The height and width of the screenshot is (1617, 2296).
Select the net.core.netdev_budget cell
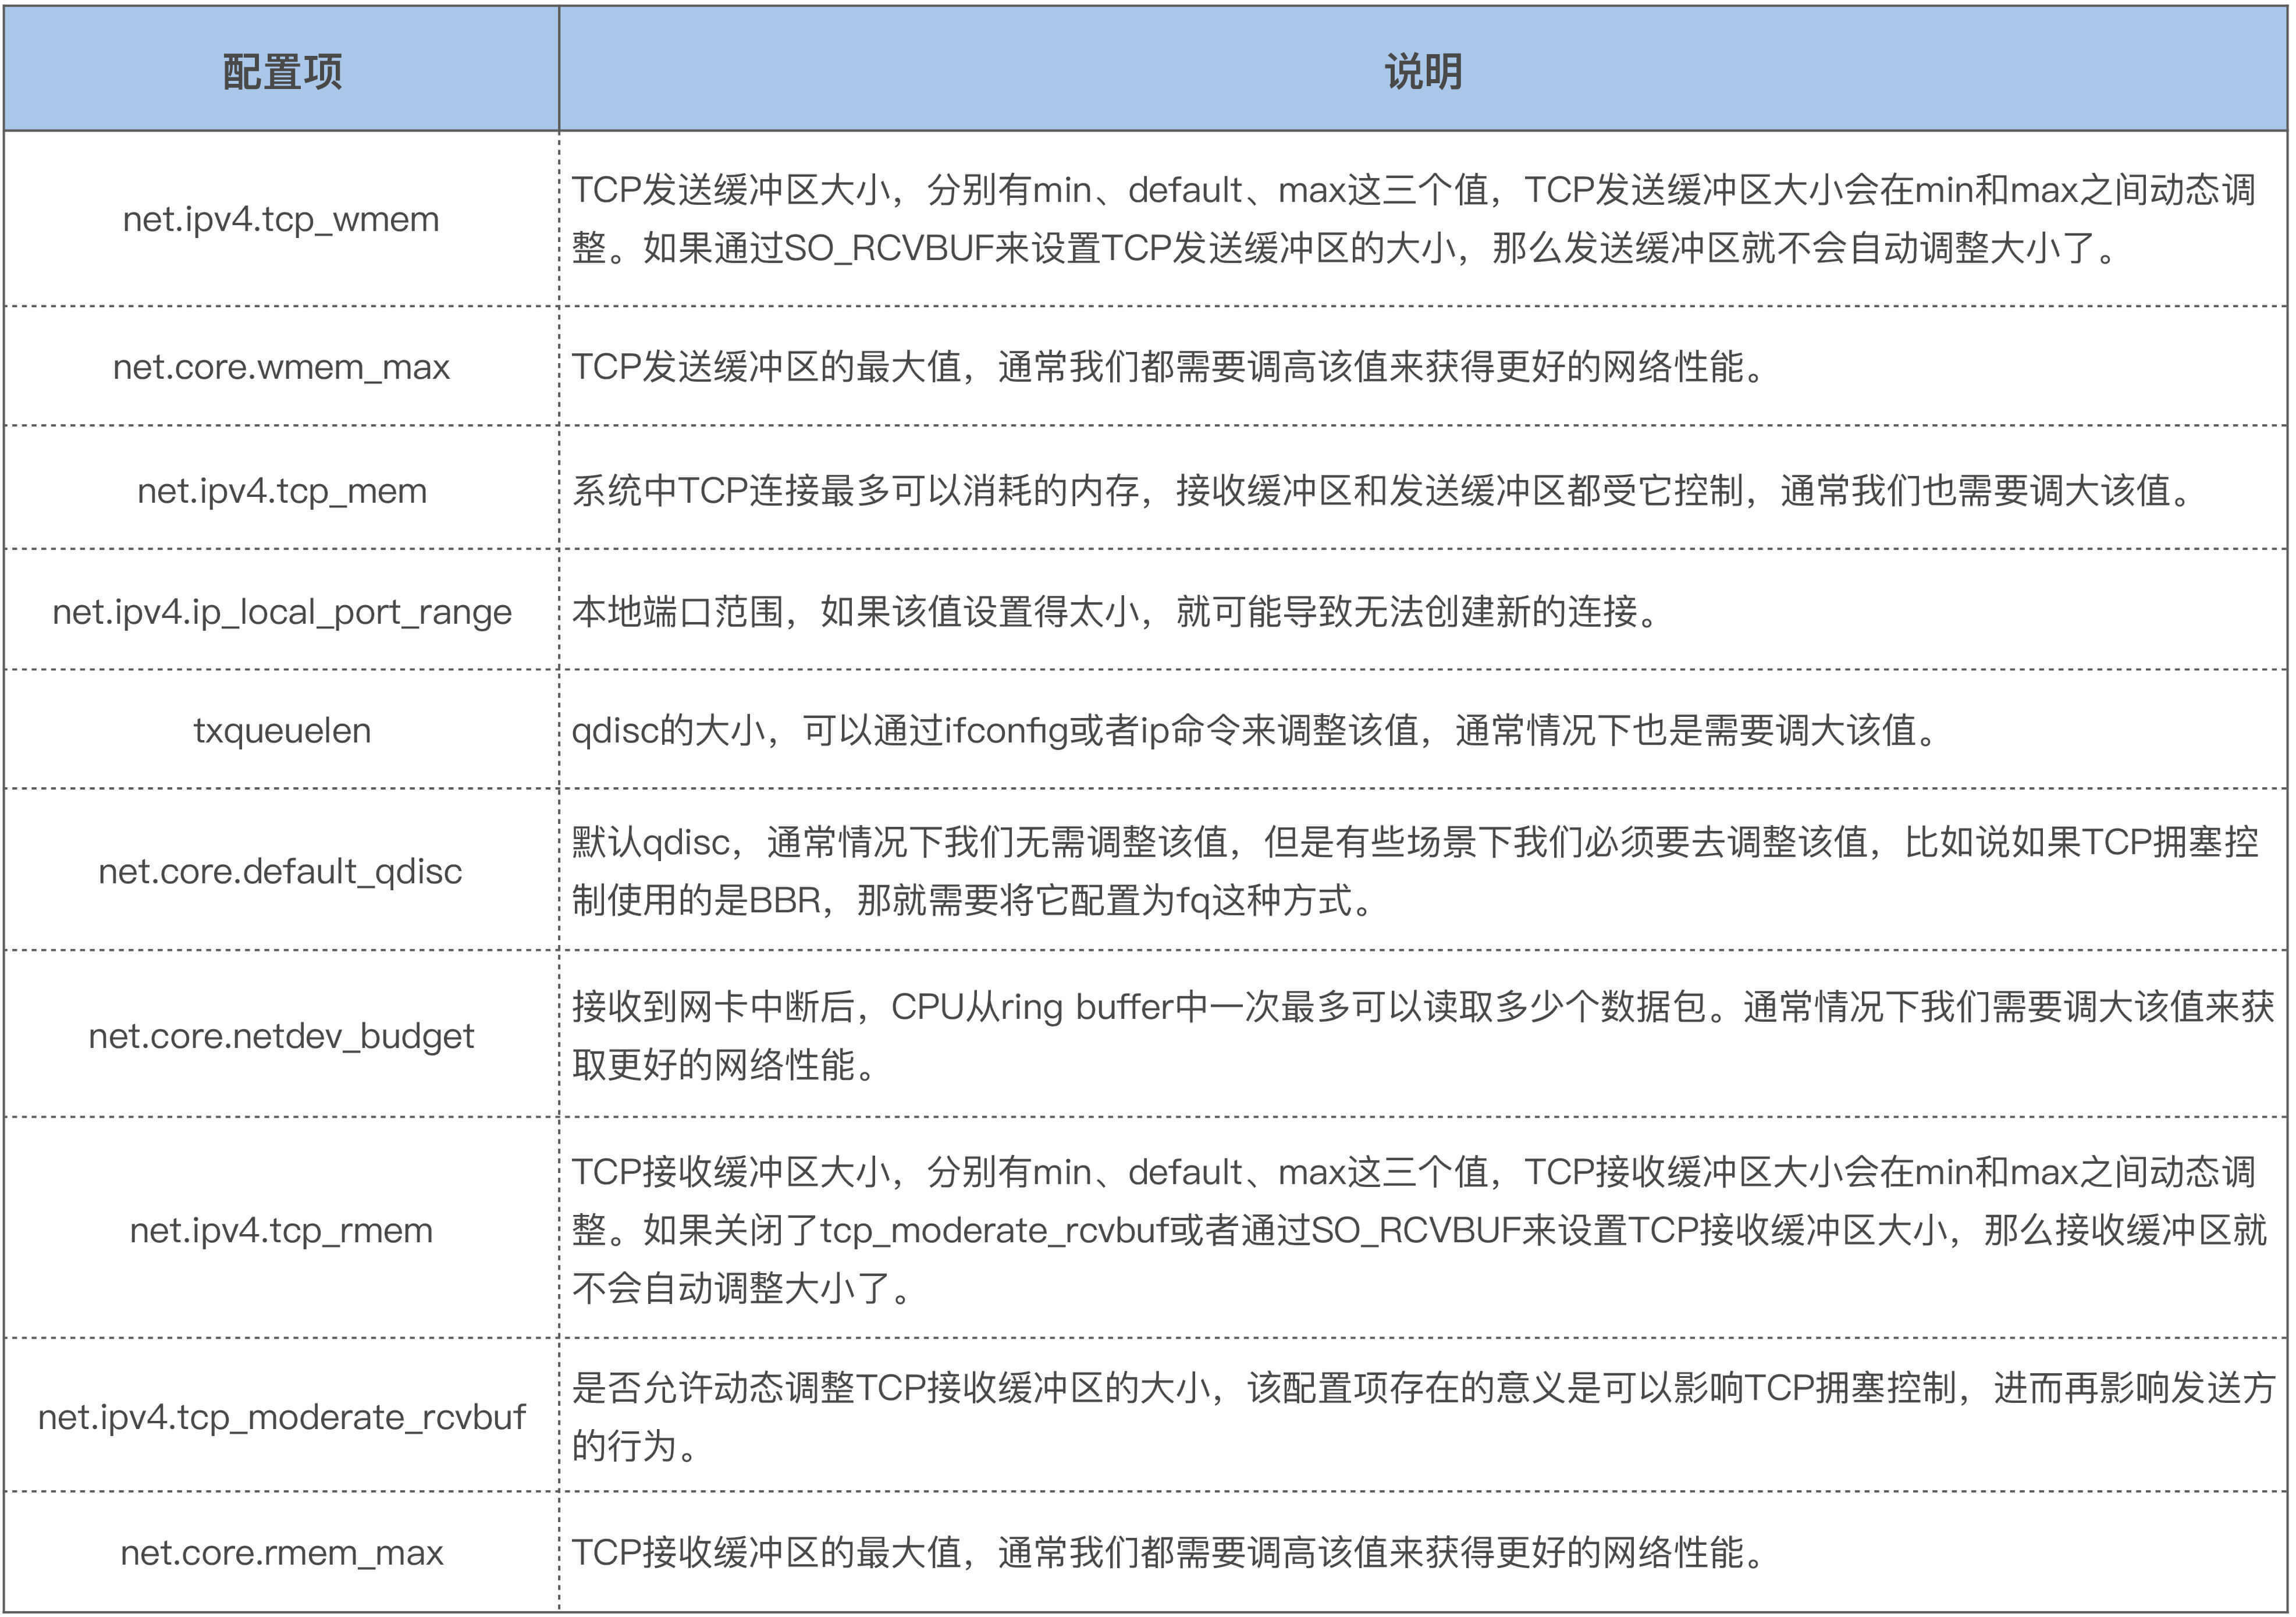[x=281, y=1036]
